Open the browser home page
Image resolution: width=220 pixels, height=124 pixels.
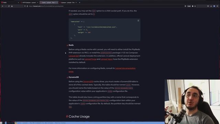point(12,6)
